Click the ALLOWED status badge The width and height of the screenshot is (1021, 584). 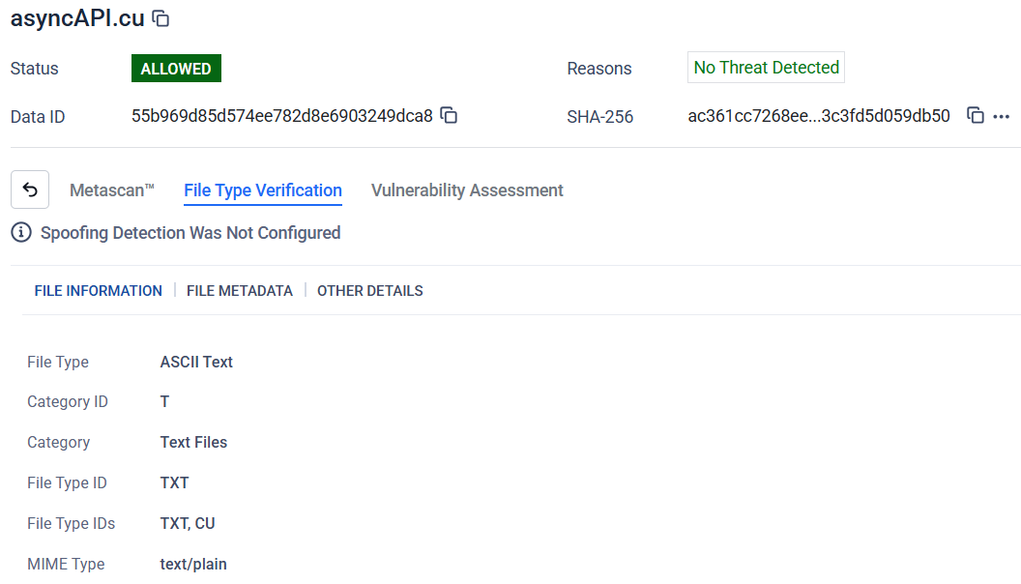point(176,69)
